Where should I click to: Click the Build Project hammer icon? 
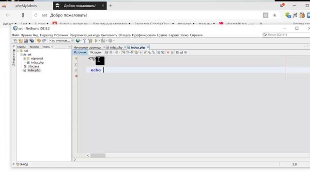pyautogui.click(x=85, y=41)
